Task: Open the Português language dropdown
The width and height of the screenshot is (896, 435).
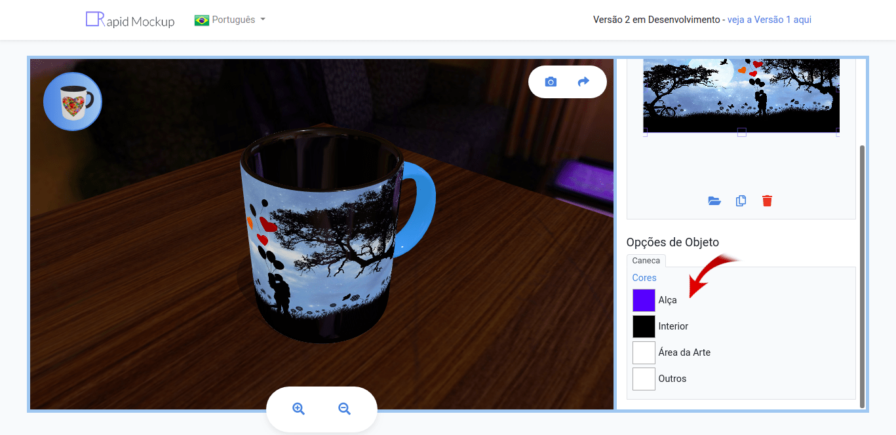Action: [x=233, y=20]
